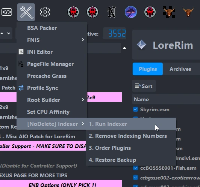Click the LoreRim profile title

[x=173, y=45]
